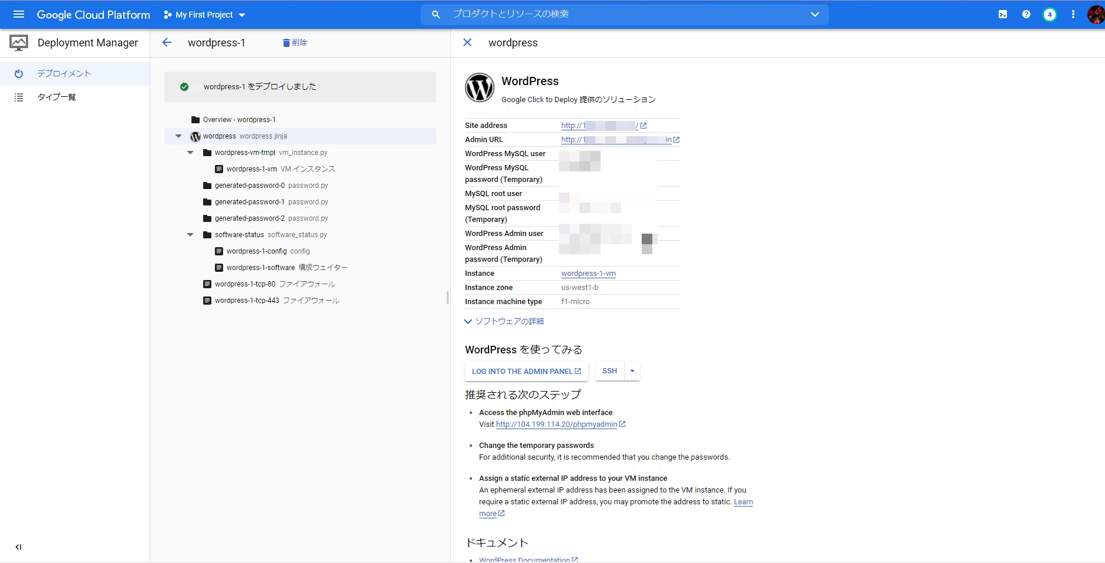This screenshot has width=1105, height=563.
Task: Collapse the wordpress-vm-tmpl tree node
Action: 190,153
